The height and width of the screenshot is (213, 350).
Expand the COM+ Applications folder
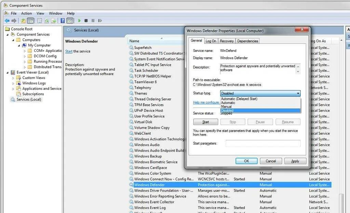click(25, 51)
